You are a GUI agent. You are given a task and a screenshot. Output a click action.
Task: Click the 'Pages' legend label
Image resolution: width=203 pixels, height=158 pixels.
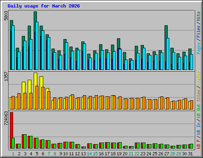tap(199, 48)
